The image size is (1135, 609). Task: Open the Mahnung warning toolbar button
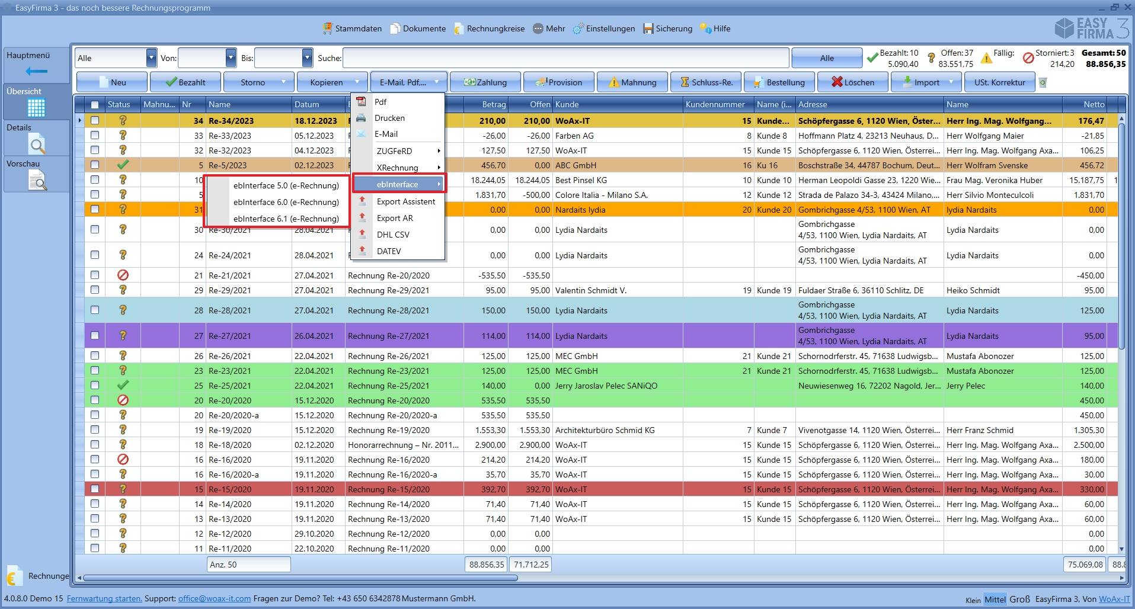(x=632, y=82)
